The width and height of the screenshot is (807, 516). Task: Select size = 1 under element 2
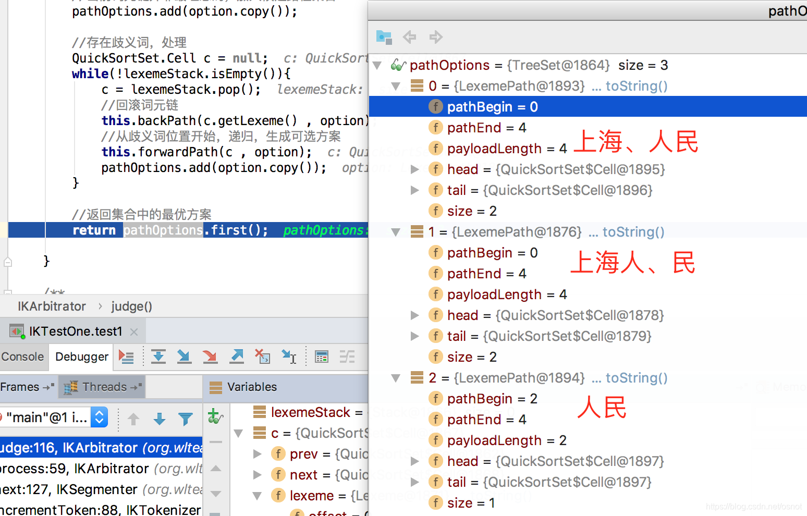point(588,503)
